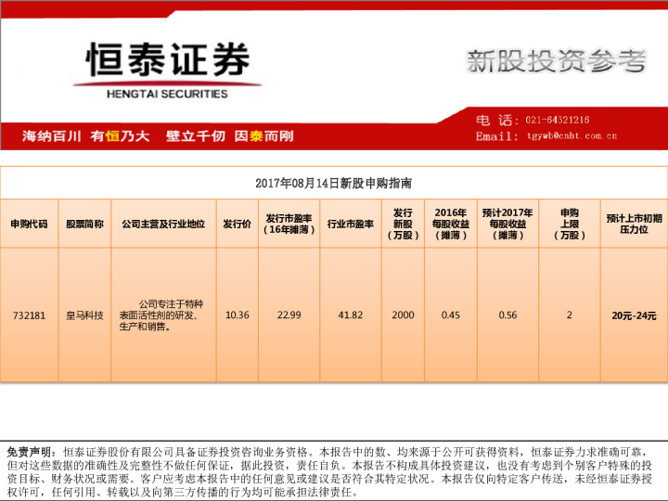Click the 预计上市初期压力位 column header
668x501 pixels.
(634, 224)
